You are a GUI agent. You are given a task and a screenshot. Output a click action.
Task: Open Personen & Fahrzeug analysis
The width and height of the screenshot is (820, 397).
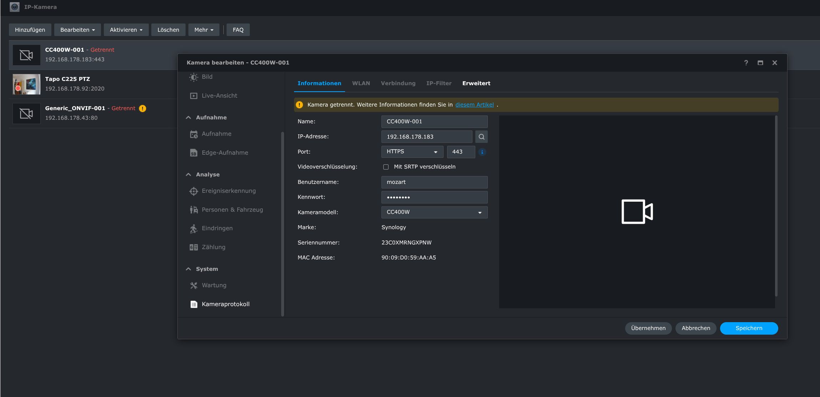tap(232, 210)
